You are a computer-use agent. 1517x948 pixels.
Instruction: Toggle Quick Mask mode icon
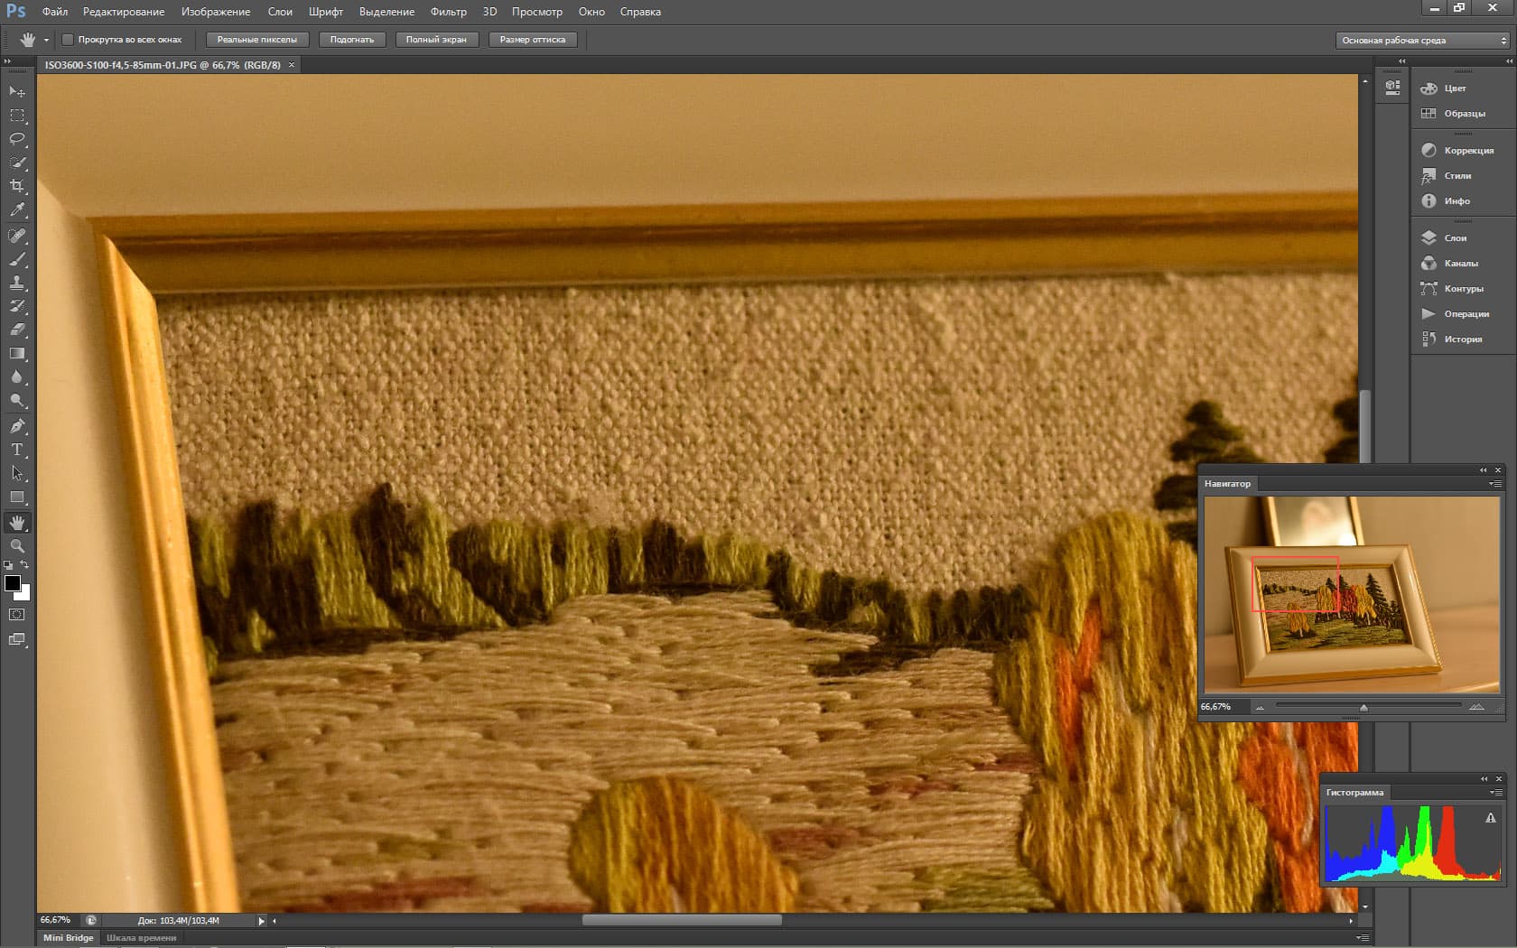click(x=17, y=615)
